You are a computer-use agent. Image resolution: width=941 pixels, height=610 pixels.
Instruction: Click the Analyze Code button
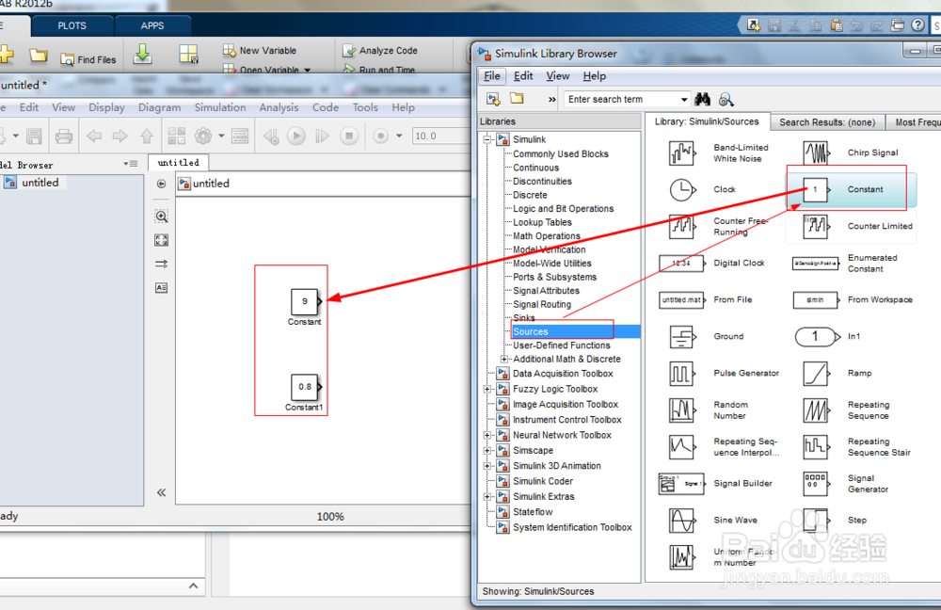[x=380, y=51]
